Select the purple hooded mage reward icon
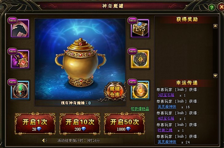Viewport: 224px width, 148px height. pos(20,59)
